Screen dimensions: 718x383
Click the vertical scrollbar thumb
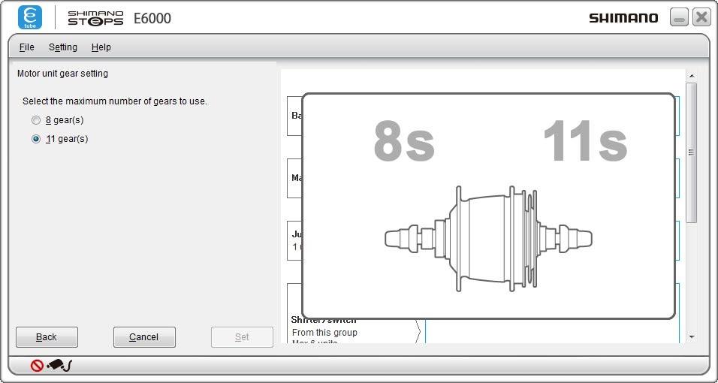coord(692,152)
